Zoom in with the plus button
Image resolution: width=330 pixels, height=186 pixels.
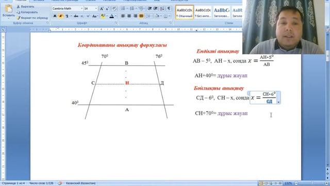327,183
